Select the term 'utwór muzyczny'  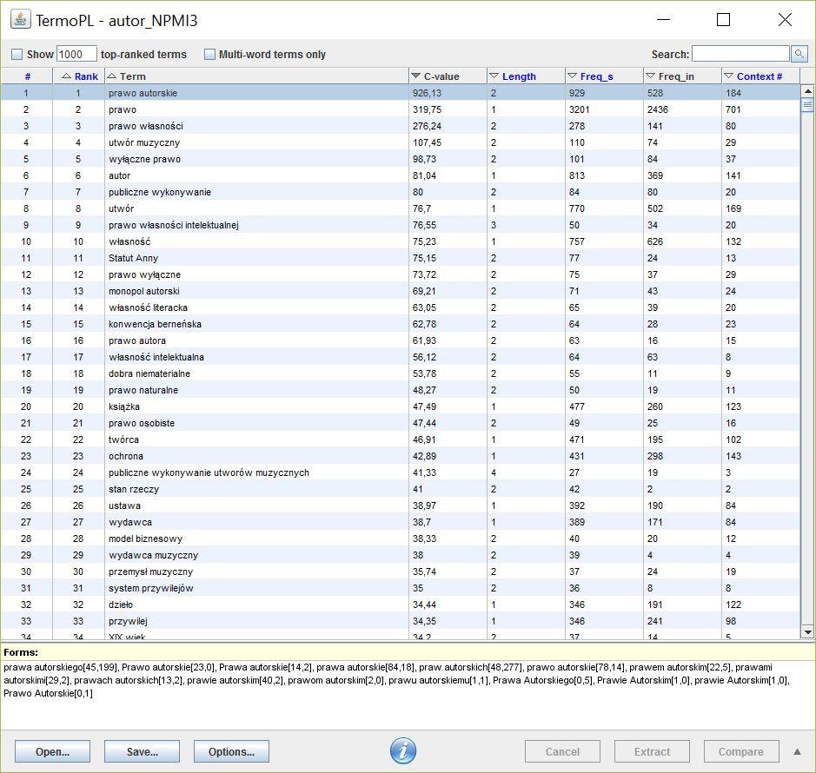tap(144, 142)
